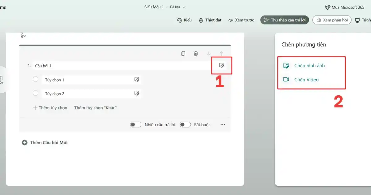Select the radio button for Tùy chọn 2
The height and width of the screenshot is (195, 371).
[x=36, y=93]
